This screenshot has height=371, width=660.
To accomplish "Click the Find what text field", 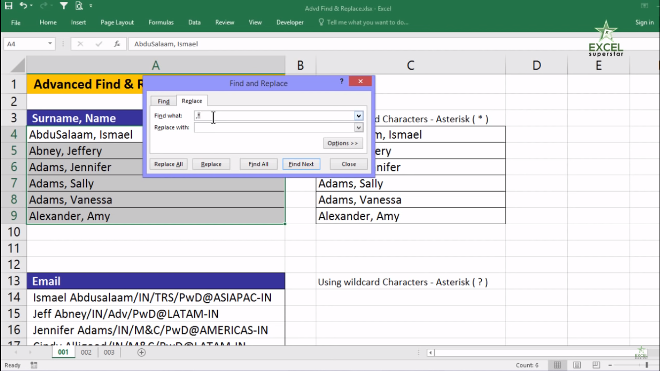I will 274,116.
